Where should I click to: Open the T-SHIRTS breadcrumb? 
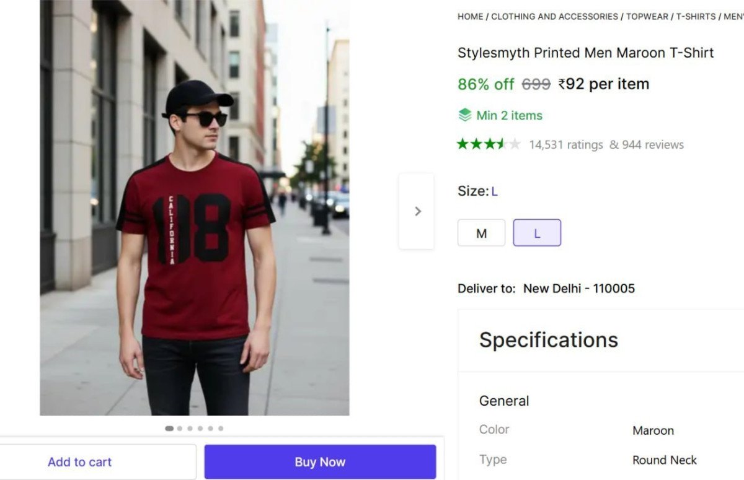pos(696,17)
